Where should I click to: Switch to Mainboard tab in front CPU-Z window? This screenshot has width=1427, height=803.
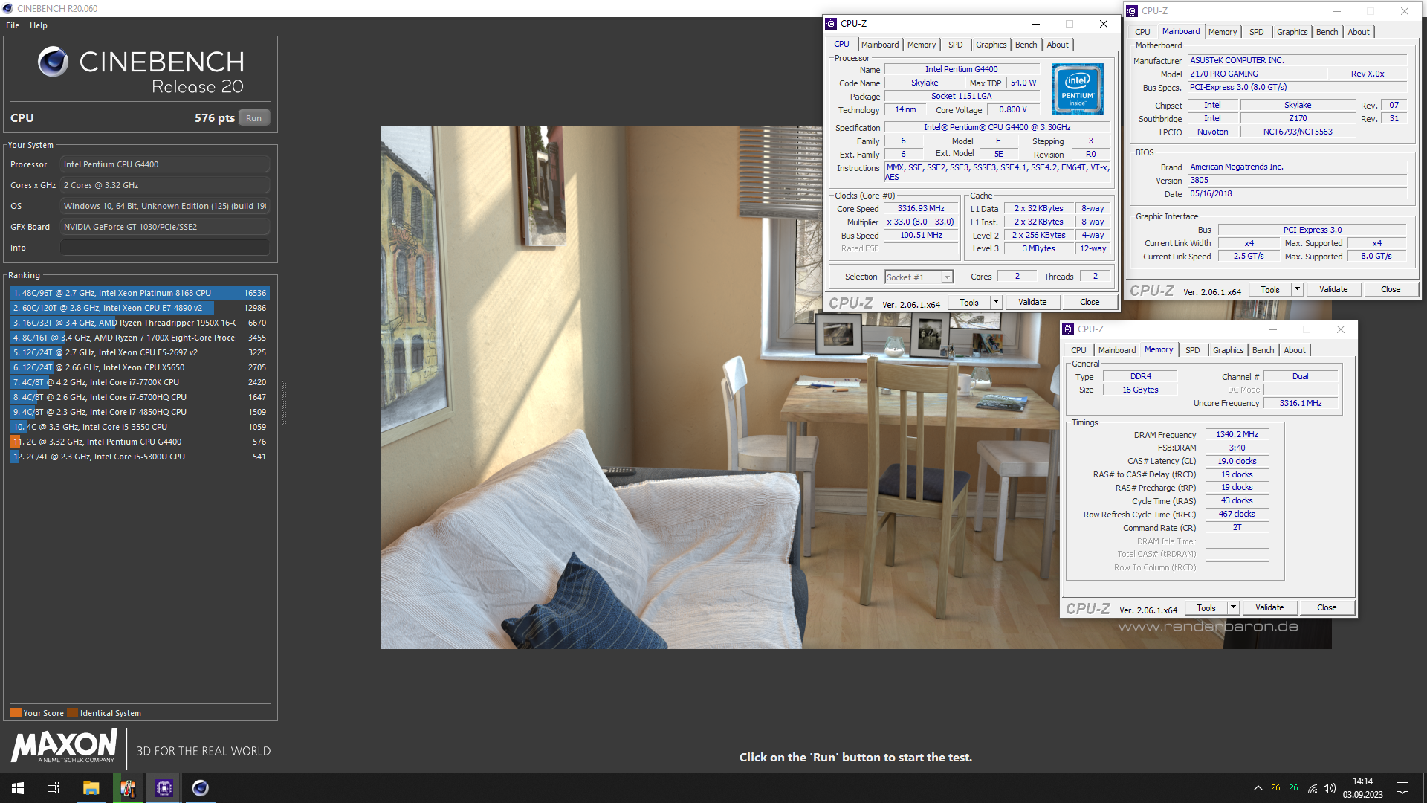pos(880,45)
